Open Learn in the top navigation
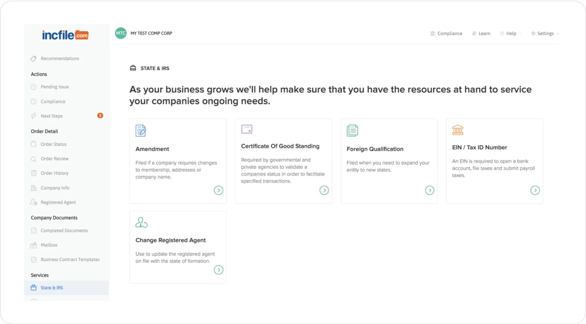 point(481,34)
